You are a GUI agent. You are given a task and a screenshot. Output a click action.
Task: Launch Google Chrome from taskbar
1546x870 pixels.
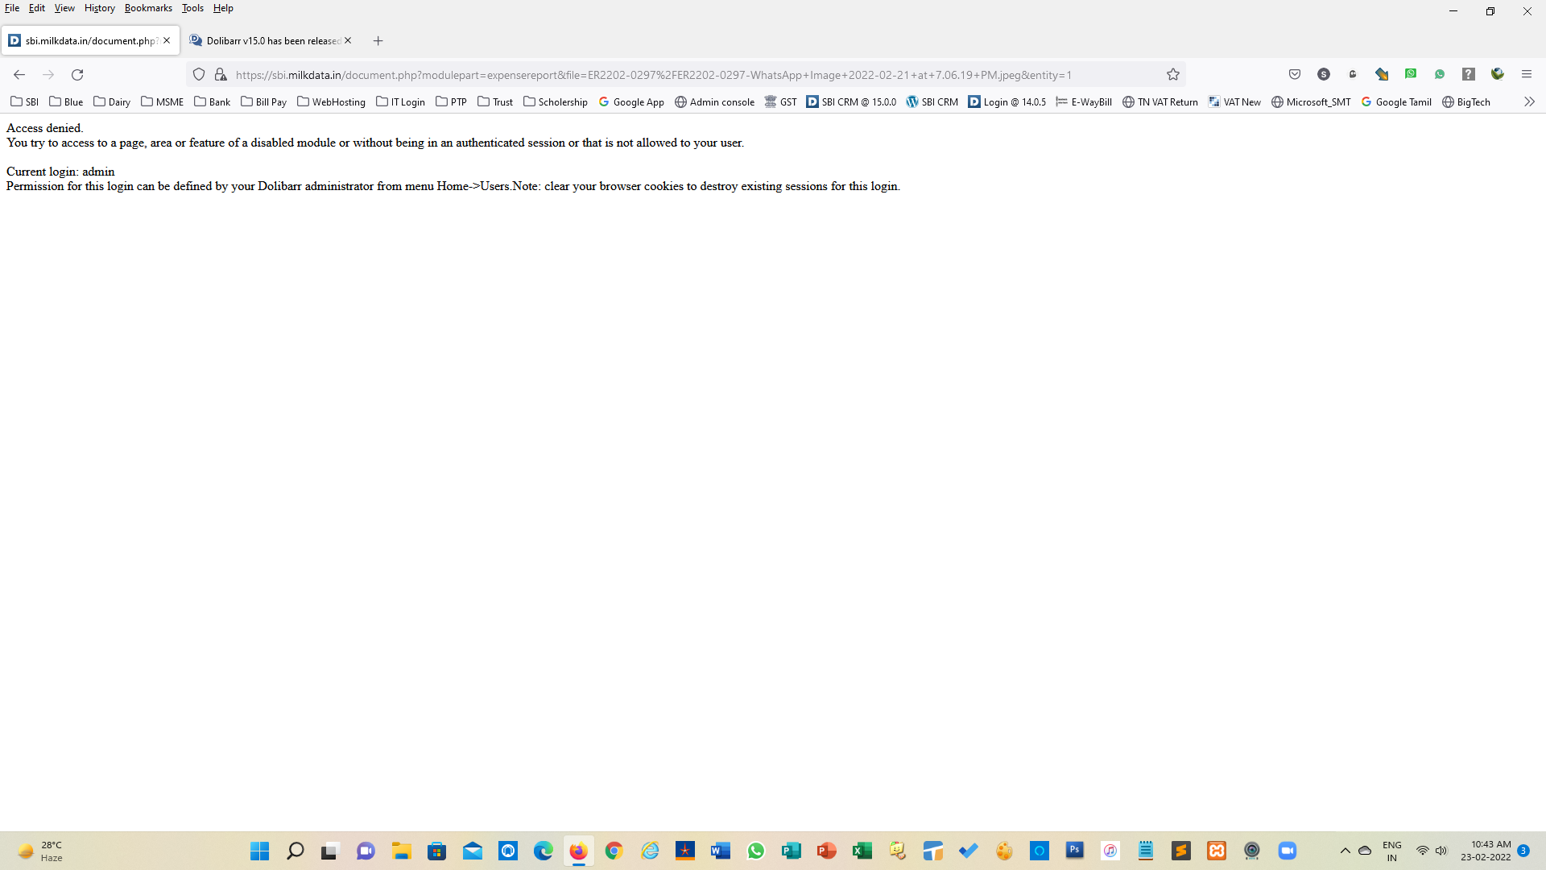(614, 851)
